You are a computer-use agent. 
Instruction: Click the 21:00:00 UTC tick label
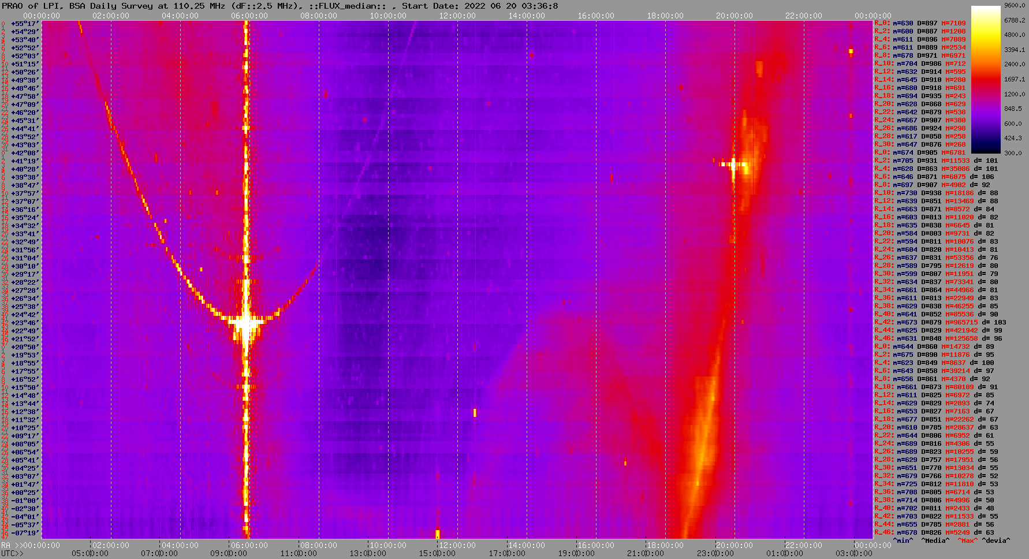[646, 553]
